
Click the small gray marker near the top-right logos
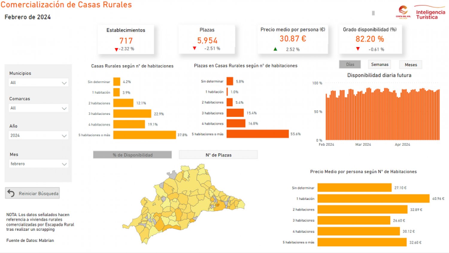coord(373,13)
